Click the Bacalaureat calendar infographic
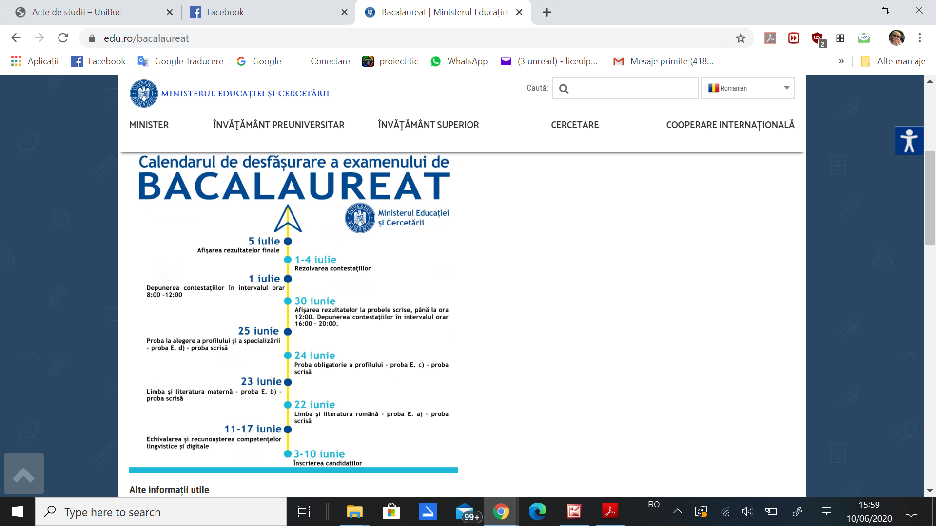 293,313
